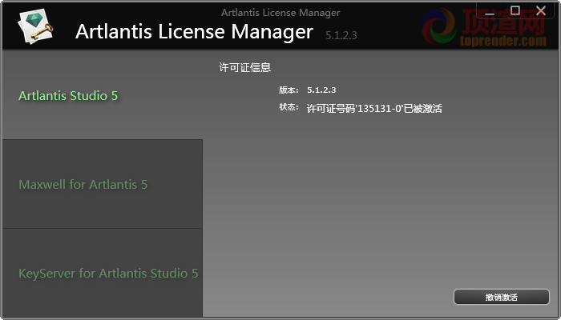Click the 撤销激活 deactivate button
This screenshot has height=320, width=561.
tap(501, 297)
